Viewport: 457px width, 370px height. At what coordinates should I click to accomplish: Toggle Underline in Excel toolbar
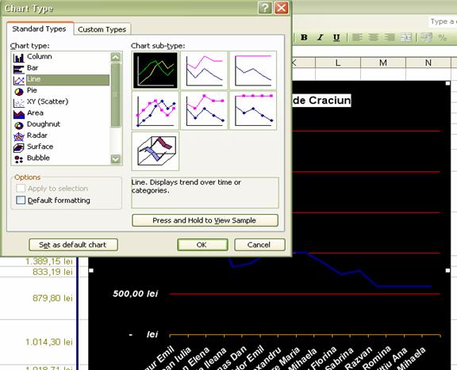tap(336, 37)
